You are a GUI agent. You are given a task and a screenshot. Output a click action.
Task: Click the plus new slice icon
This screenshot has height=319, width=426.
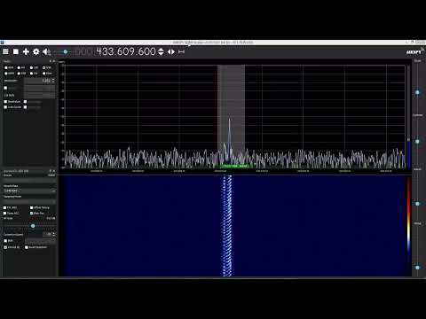[26, 52]
